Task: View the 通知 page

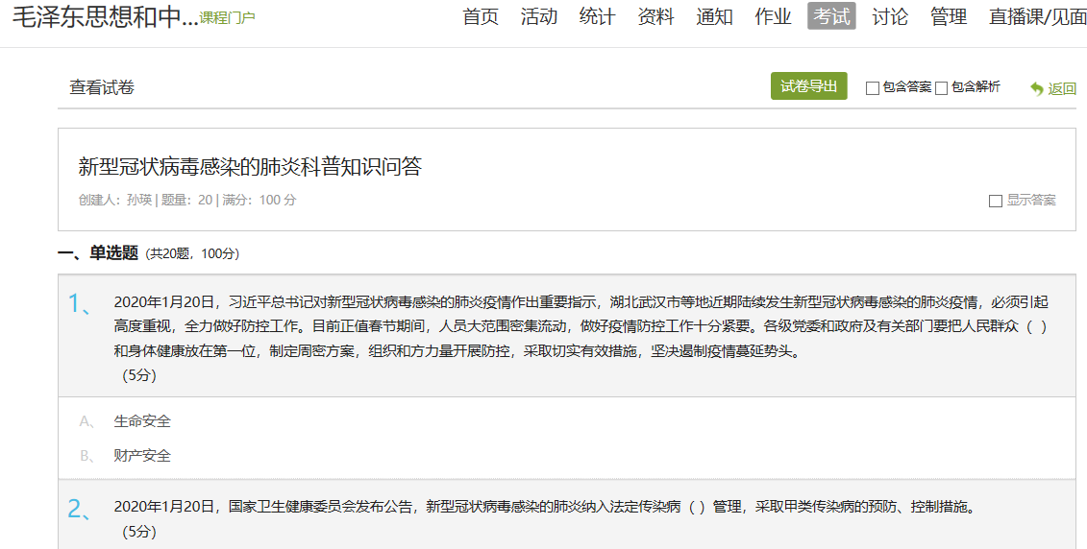Action: click(715, 17)
